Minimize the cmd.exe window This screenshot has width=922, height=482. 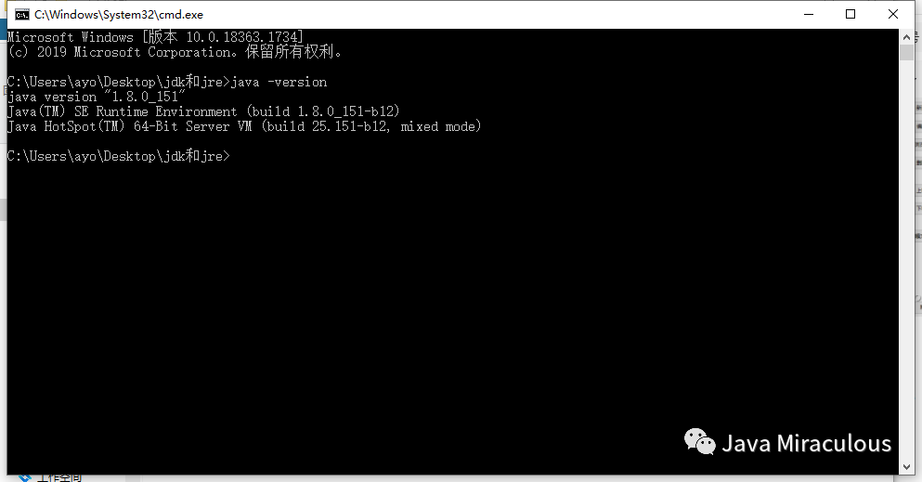pyautogui.click(x=809, y=14)
